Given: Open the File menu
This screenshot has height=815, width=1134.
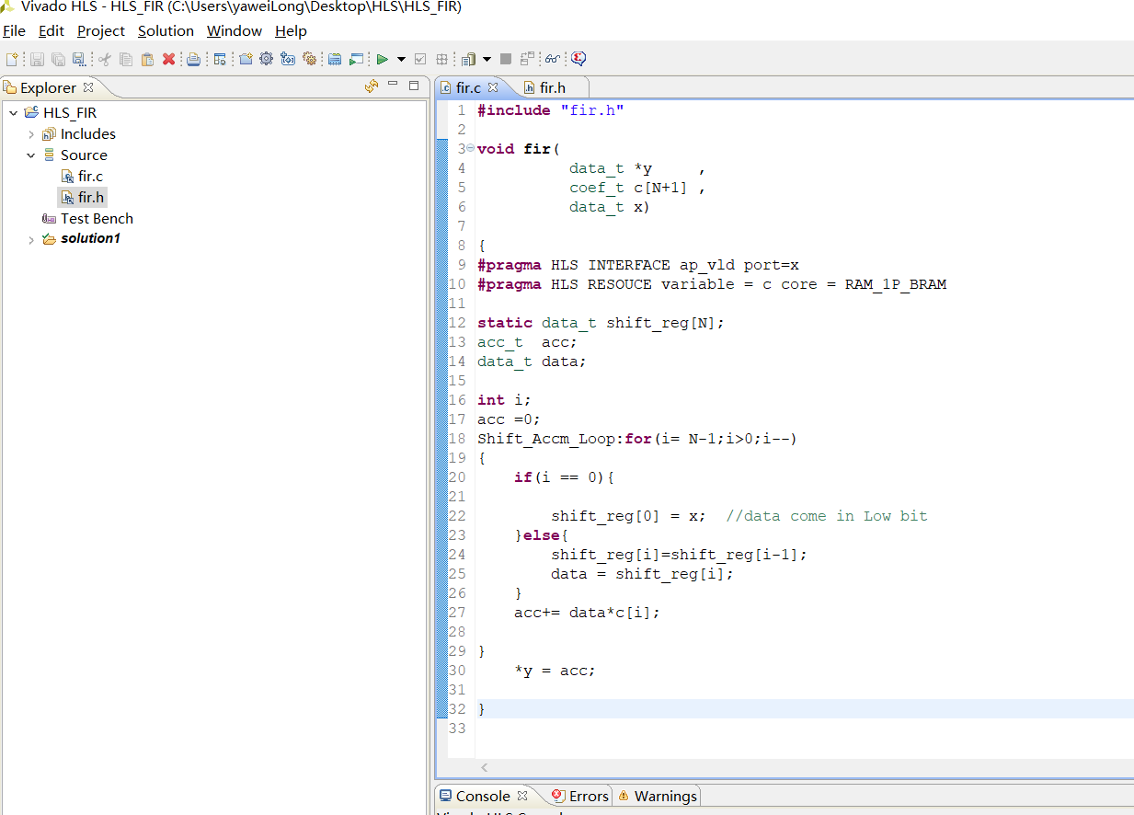Looking at the screenshot, I should point(15,30).
